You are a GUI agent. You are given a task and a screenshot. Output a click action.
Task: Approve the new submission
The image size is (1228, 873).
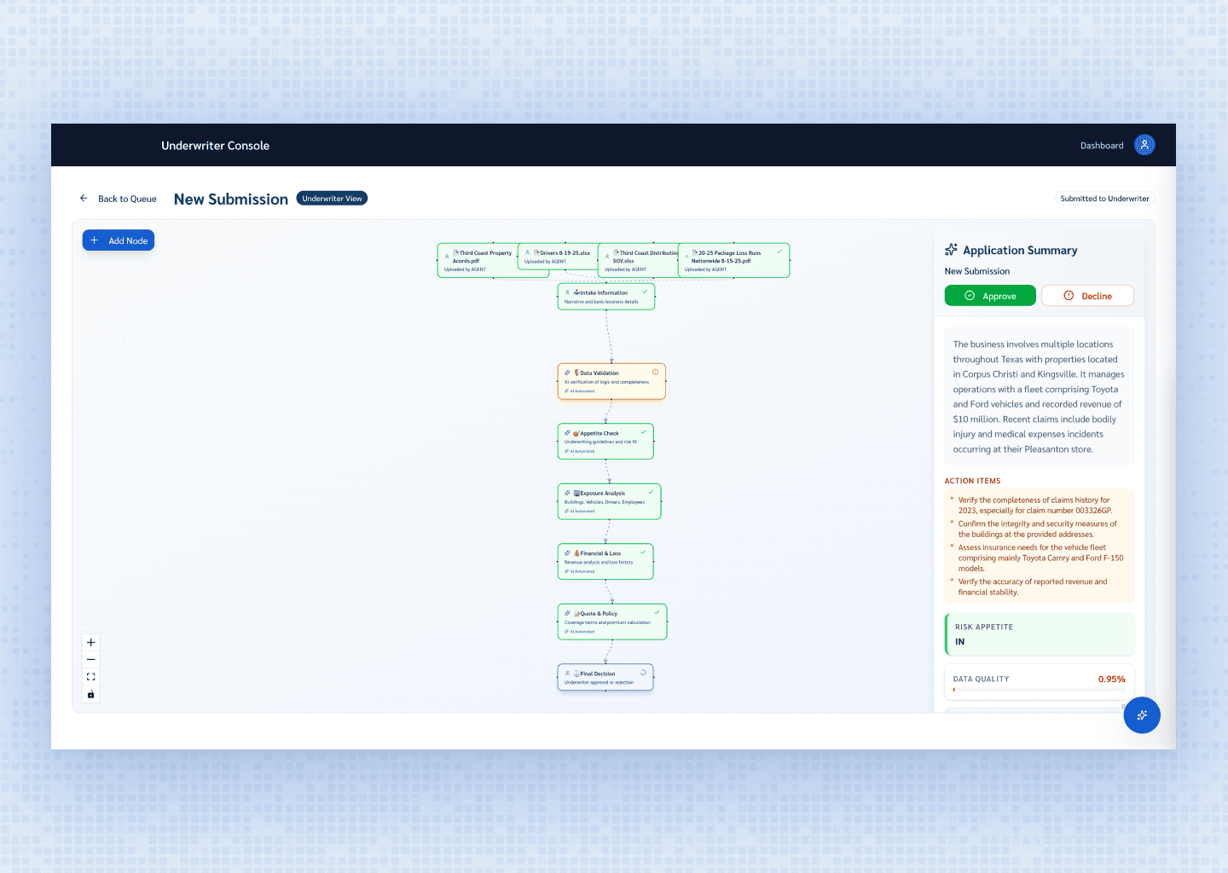(990, 296)
